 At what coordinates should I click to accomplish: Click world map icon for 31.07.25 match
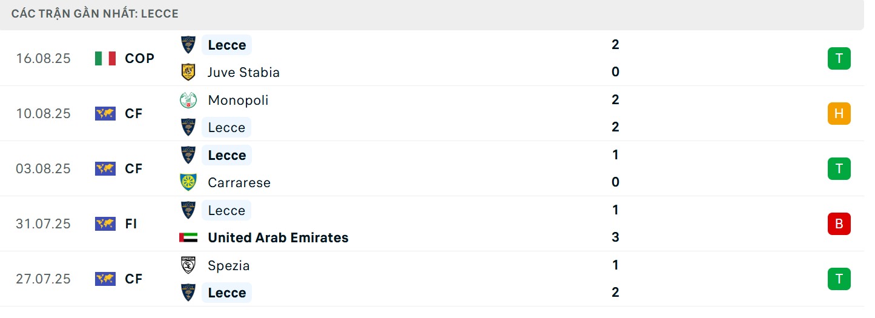105,224
